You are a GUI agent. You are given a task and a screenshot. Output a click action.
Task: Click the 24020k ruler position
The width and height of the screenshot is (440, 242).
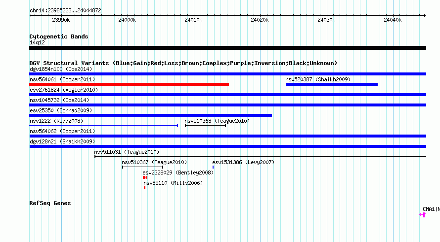click(260, 20)
